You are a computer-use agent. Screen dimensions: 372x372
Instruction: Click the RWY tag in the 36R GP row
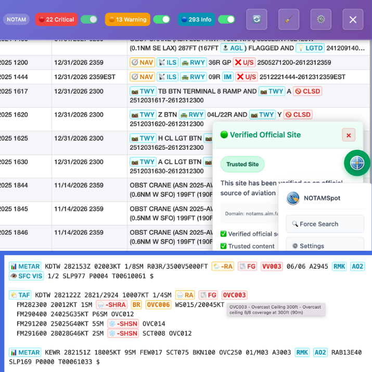(x=194, y=62)
